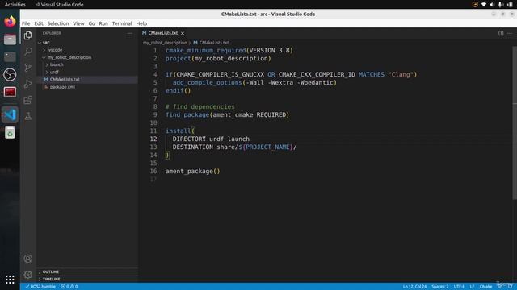Open Activities overview in the top bar
Viewport: 517px width, 290px height.
pos(15,5)
